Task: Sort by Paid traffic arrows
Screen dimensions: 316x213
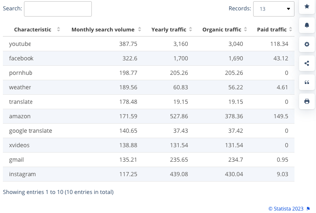Action: (x=291, y=29)
